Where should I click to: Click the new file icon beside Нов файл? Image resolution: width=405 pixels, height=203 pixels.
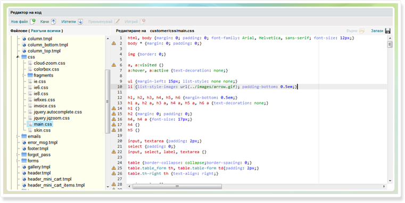pyautogui.click(x=33, y=21)
